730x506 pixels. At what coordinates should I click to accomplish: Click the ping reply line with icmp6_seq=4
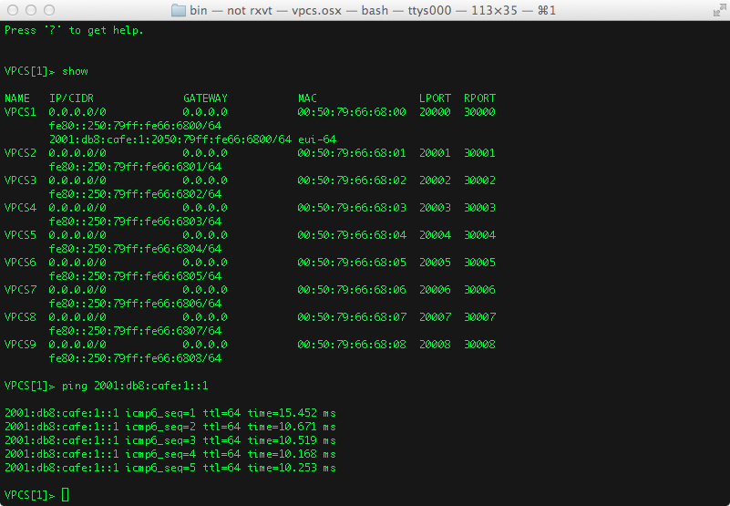pos(170,454)
